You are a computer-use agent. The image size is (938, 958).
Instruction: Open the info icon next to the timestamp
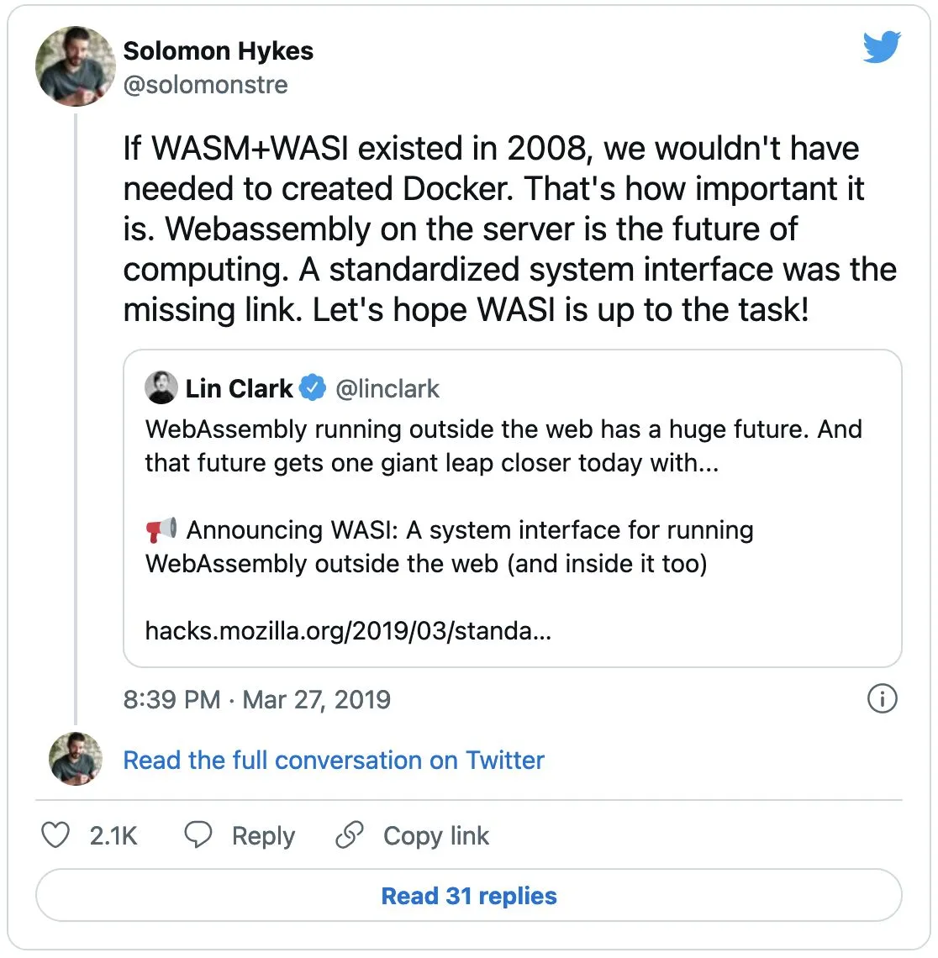coord(882,698)
